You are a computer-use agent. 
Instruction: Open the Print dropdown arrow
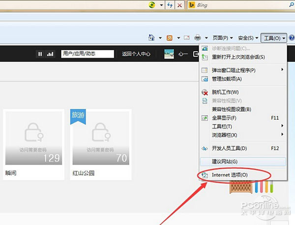[x=206, y=38]
